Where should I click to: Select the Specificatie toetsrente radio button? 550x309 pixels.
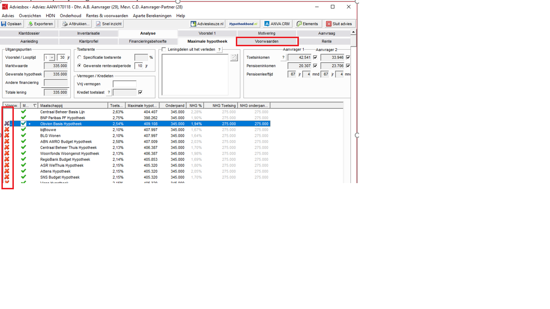pyautogui.click(x=79, y=57)
